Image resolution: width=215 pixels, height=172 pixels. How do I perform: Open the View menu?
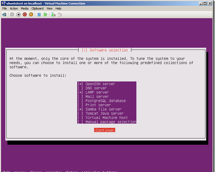(x=50, y=9)
